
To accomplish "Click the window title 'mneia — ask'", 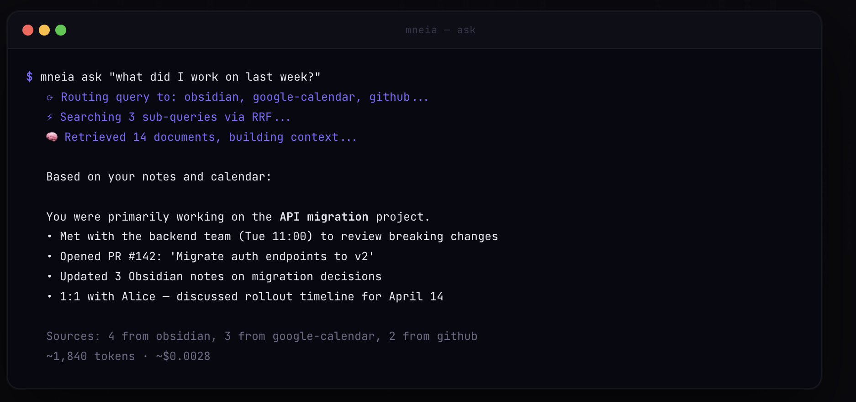I will pos(440,30).
